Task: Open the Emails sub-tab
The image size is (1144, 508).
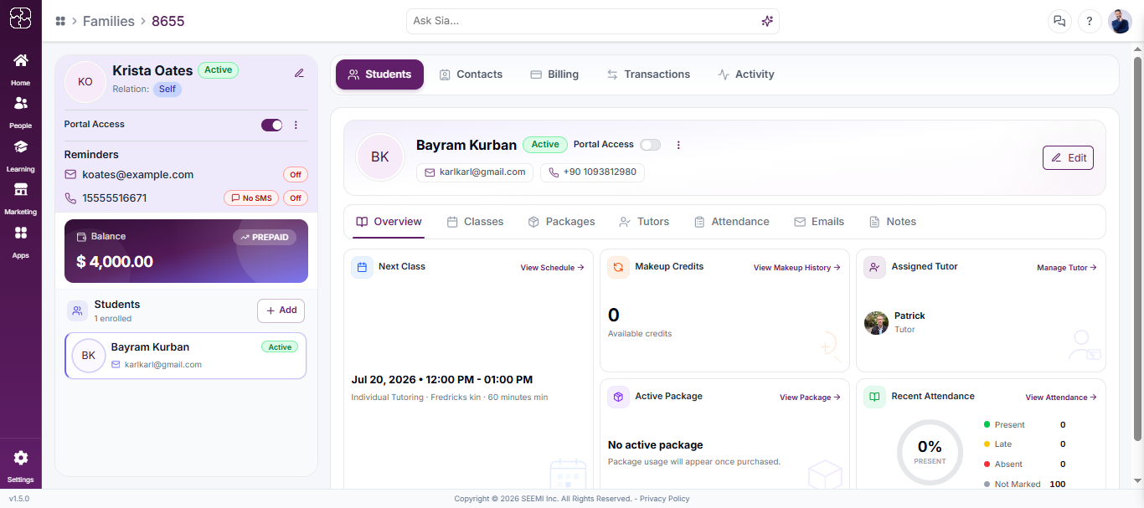Action: click(x=819, y=222)
